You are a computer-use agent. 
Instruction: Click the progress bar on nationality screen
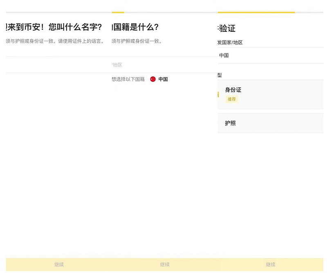pyautogui.click(x=165, y=13)
